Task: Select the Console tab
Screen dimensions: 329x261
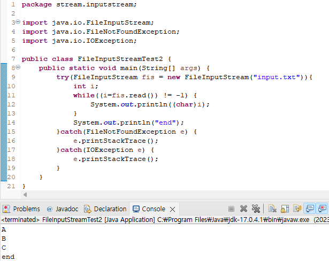Action: coord(154,209)
